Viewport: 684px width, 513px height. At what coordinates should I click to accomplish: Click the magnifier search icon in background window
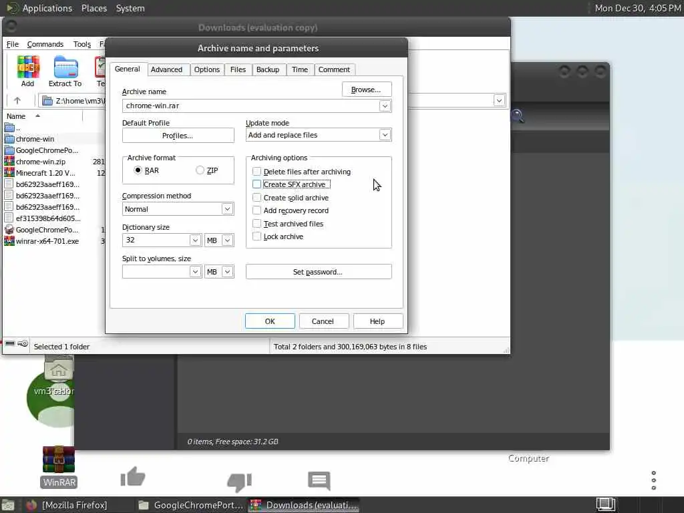(x=517, y=116)
